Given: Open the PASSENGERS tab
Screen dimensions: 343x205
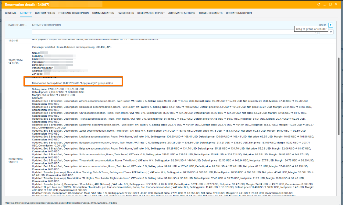Looking at the screenshot, I should tap(126, 13).
